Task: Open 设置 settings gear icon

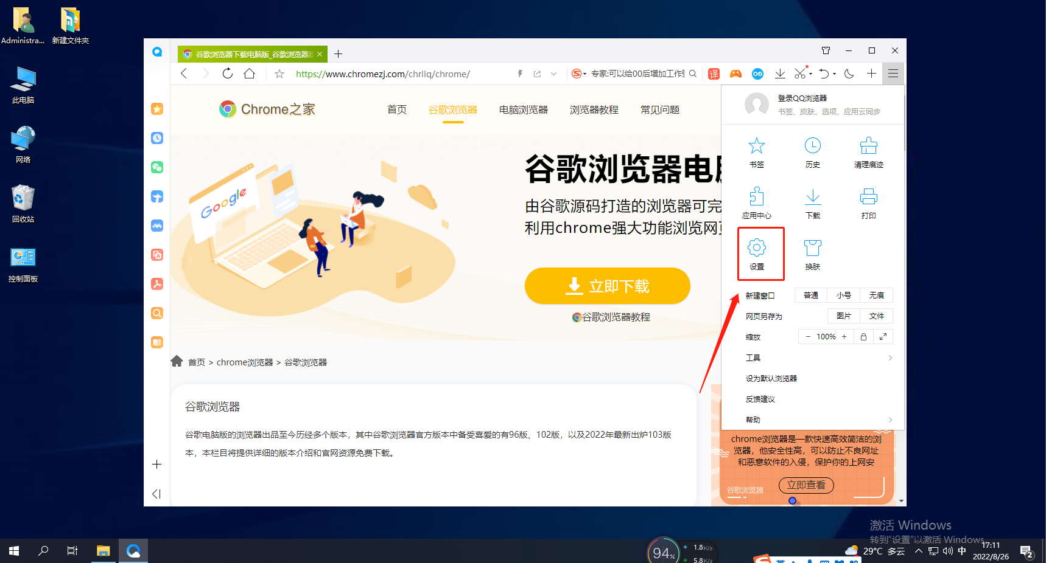Action: click(756, 254)
